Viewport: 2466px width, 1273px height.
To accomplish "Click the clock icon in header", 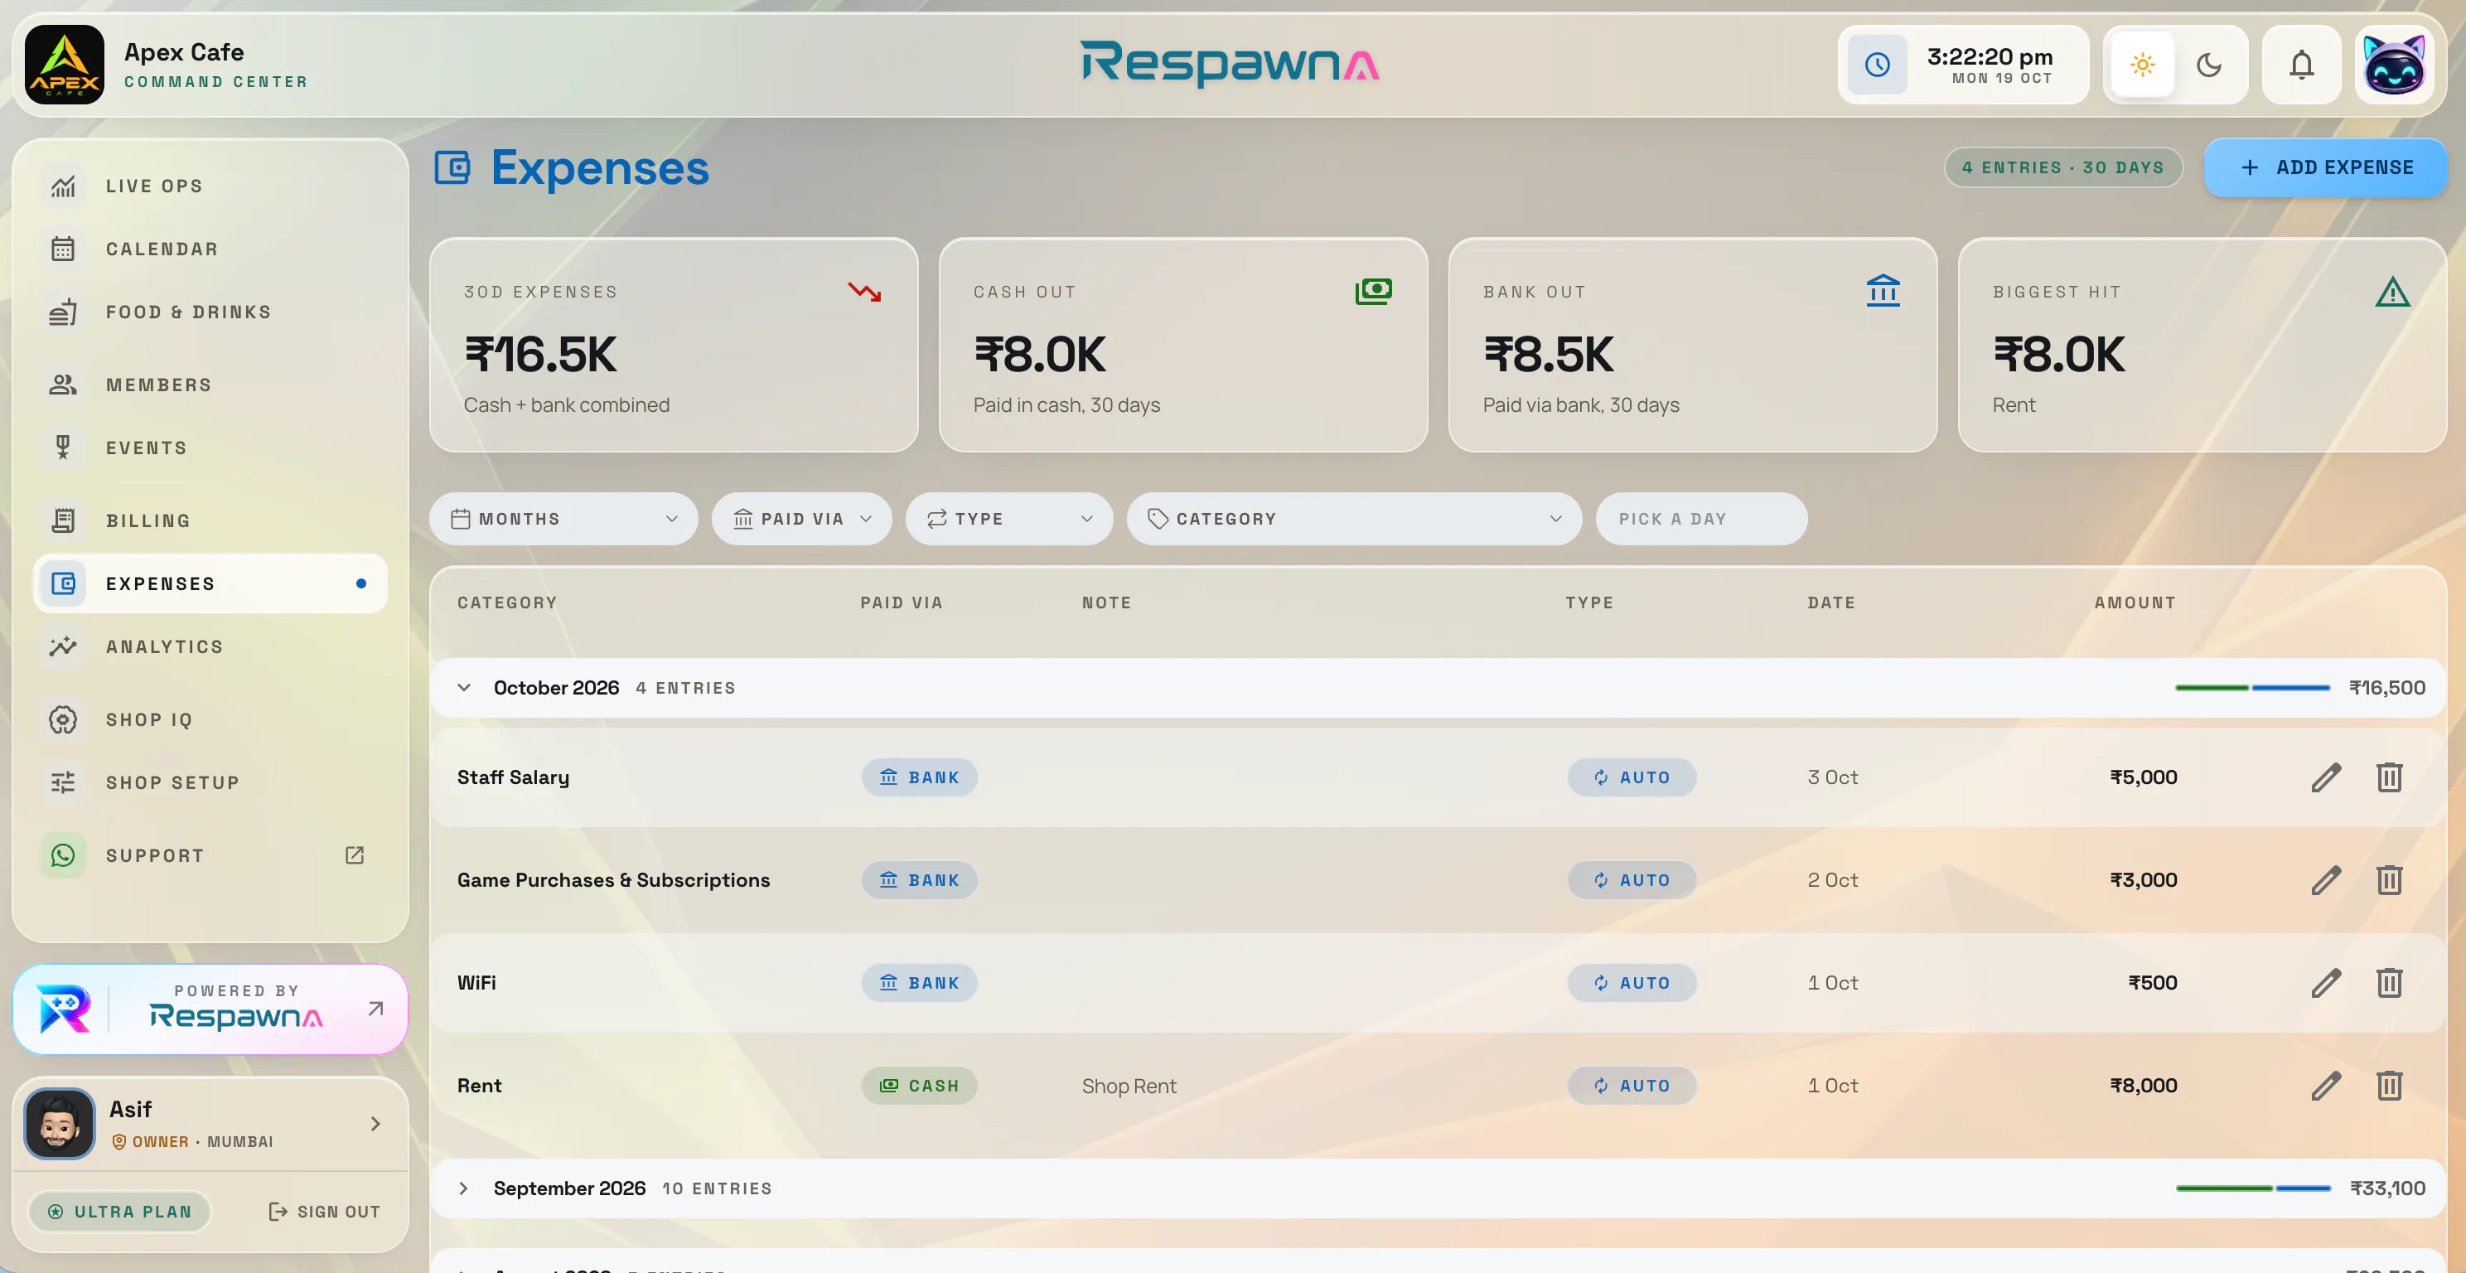I will point(1878,65).
